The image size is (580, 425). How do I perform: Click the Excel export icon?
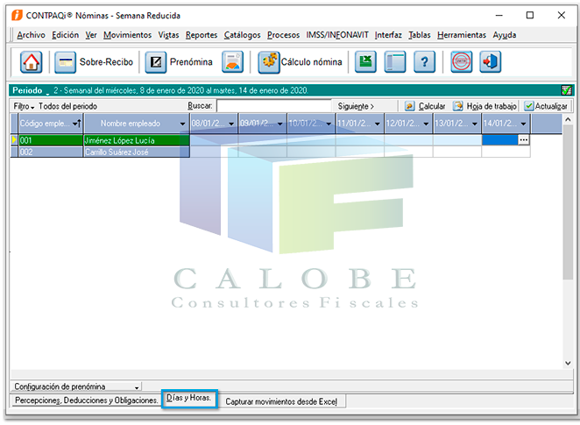coord(365,61)
